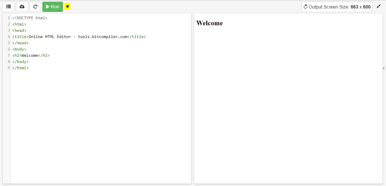Viewport: 386px width, 186px height.
Task: Open the options list icon in toolbar
Action: tap(8, 7)
